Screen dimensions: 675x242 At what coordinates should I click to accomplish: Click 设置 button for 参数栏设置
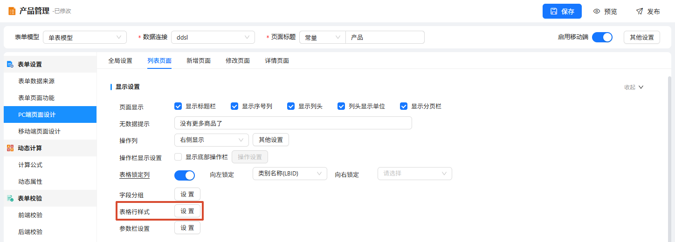(x=187, y=228)
